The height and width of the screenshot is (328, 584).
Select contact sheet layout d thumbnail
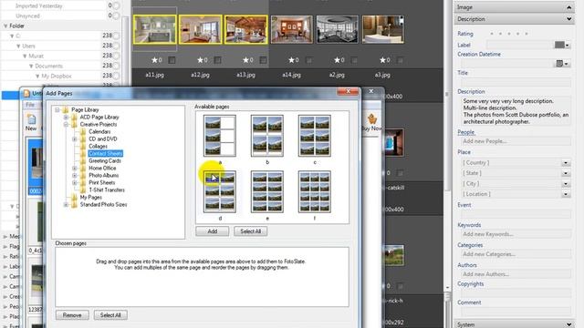click(220, 192)
